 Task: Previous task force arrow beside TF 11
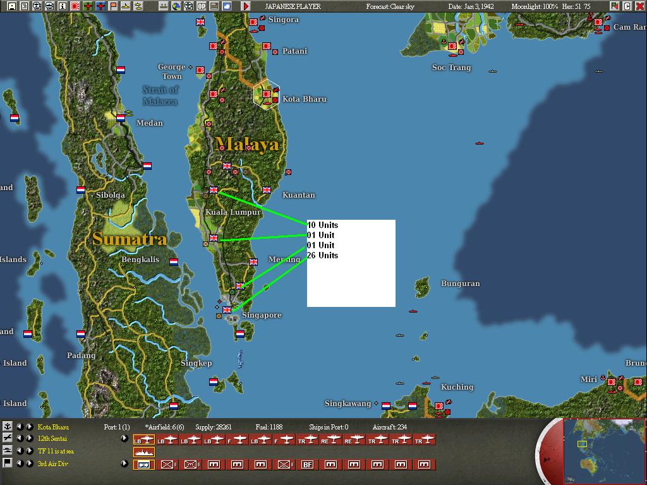pos(20,451)
